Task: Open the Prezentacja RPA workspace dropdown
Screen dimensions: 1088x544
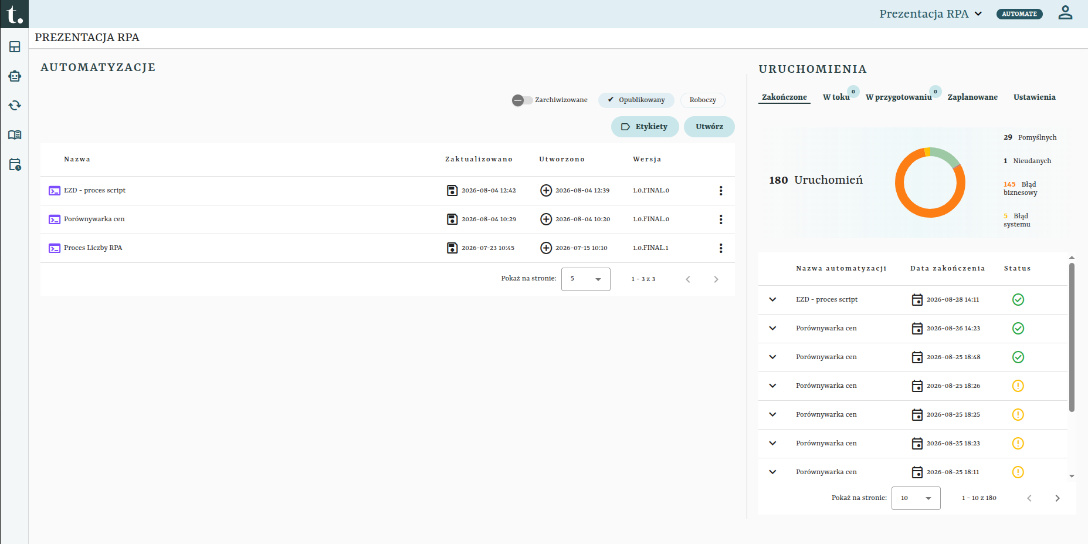Action: click(x=930, y=13)
